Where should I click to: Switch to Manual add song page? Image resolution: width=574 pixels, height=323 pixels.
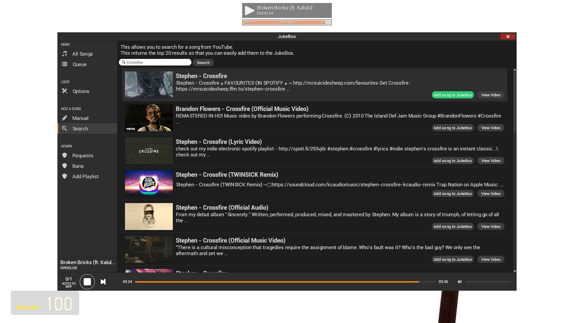pyautogui.click(x=87, y=118)
